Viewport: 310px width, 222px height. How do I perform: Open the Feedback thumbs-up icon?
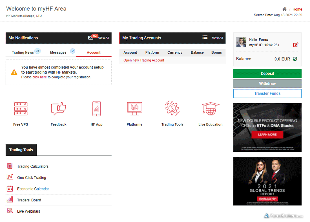pos(59,109)
